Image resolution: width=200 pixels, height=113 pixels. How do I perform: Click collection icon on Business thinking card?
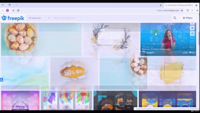pyautogui.click(x=192, y=28)
